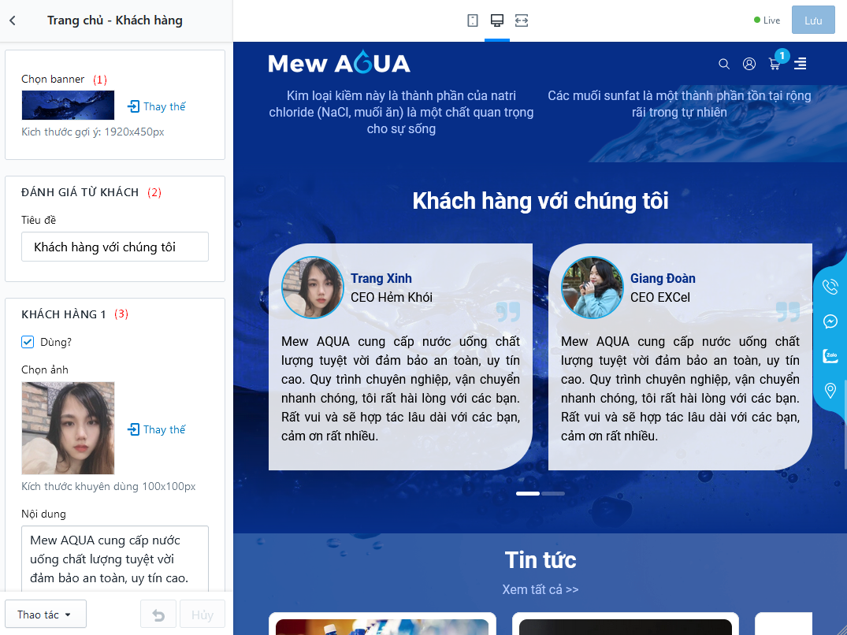Open the user account icon

coord(749,65)
